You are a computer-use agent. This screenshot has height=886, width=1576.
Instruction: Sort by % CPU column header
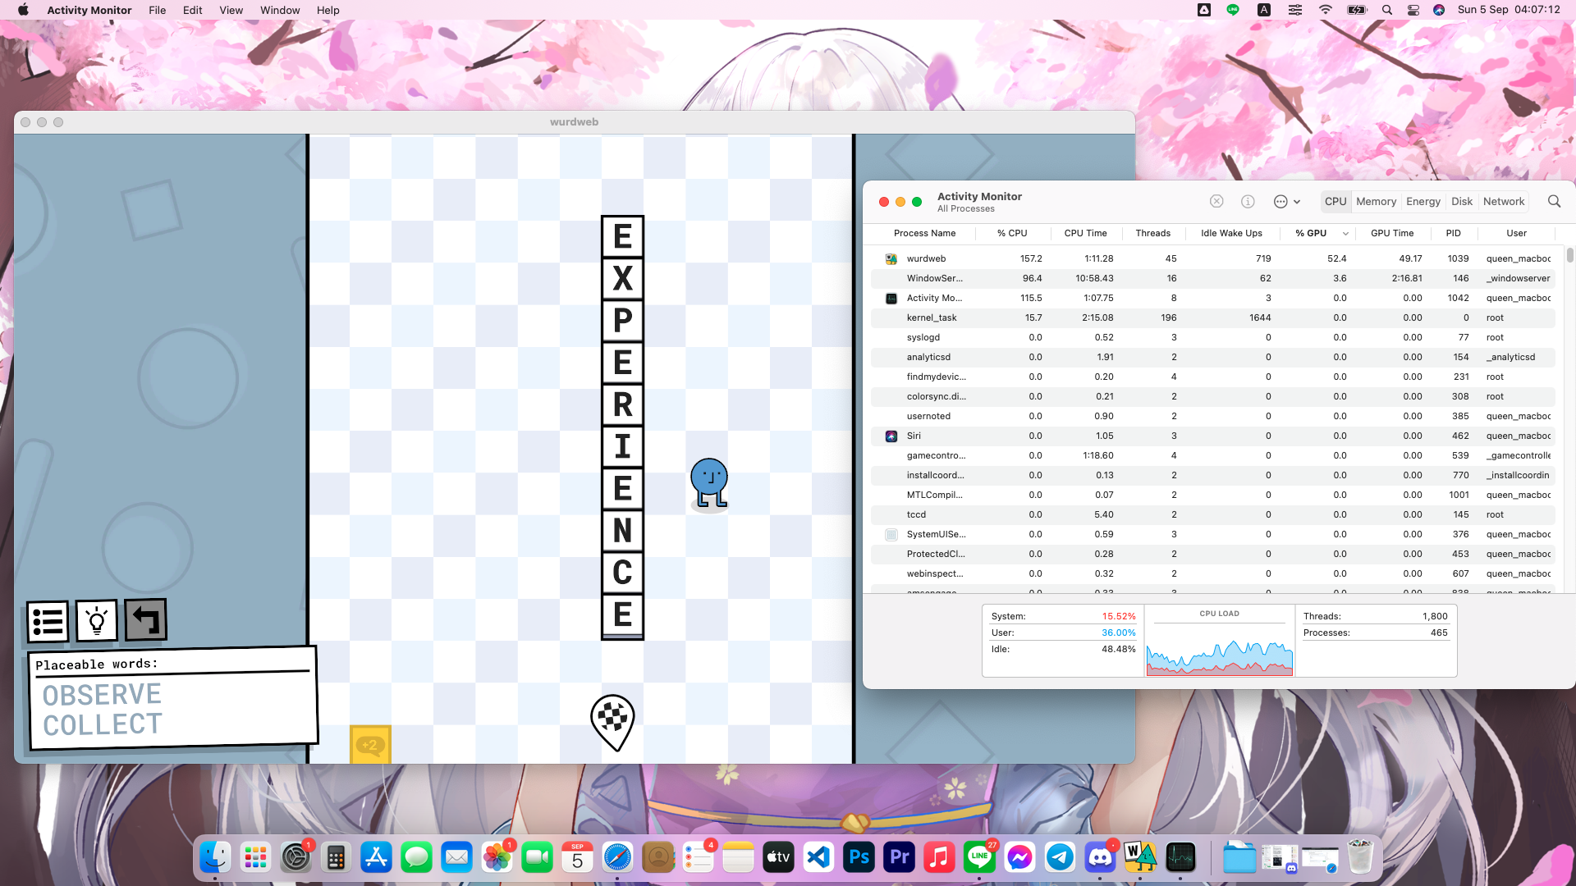1011,233
